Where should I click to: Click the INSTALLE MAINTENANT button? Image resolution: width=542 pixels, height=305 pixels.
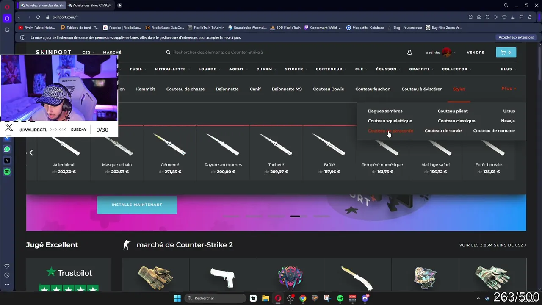[x=137, y=205]
